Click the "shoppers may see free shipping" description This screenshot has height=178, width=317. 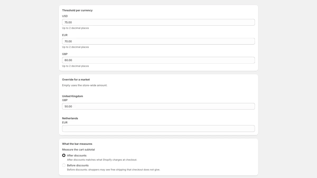(114, 170)
